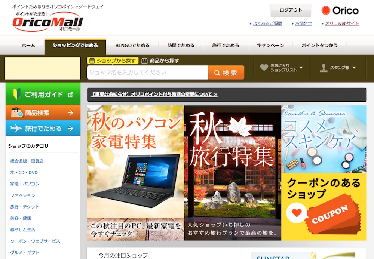
Task: Open the 秋 旅行特集 banner
Action: click(x=233, y=173)
